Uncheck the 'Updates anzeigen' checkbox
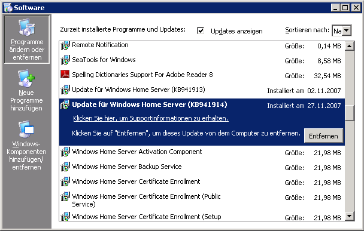Screen dimensions: 364x231 tap(201, 30)
